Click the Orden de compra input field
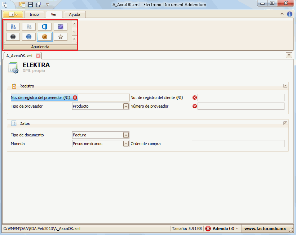 [x=238, y=144]
